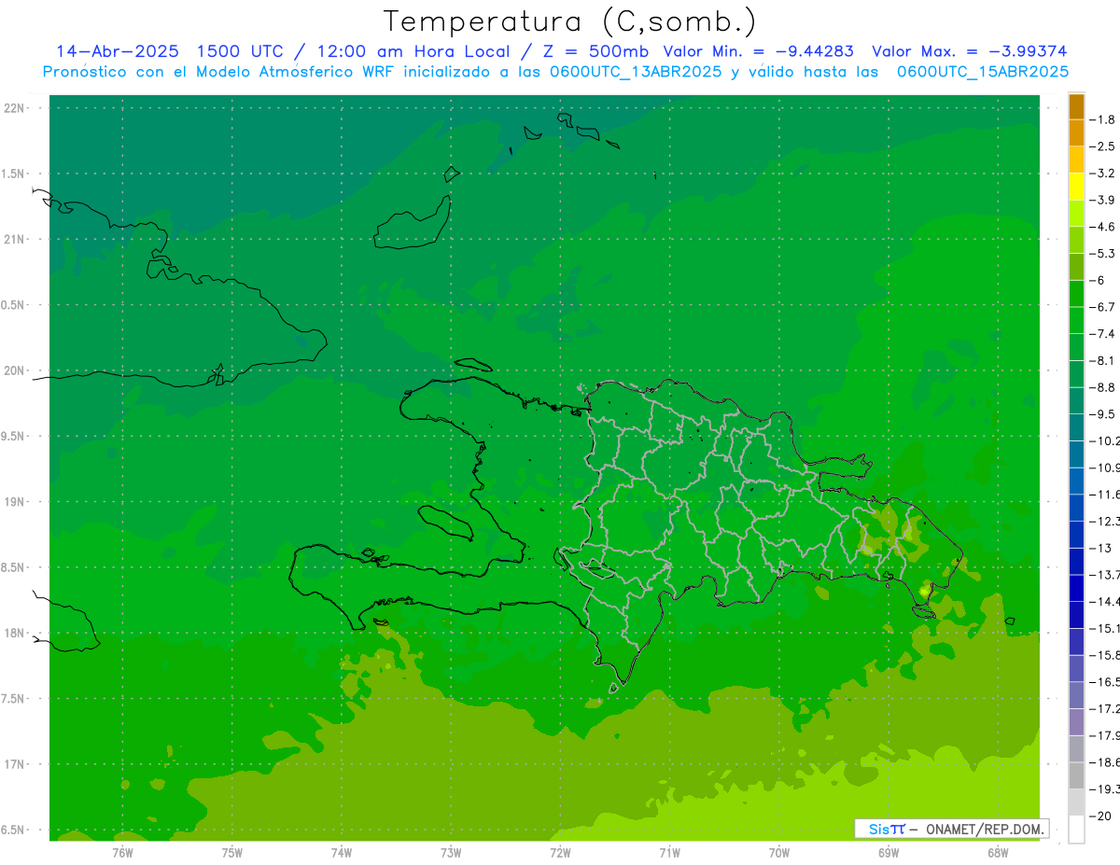Screen dimensions: 1120x865
Task: Select the date text "14-Abr-2025"
Action: 117,51
